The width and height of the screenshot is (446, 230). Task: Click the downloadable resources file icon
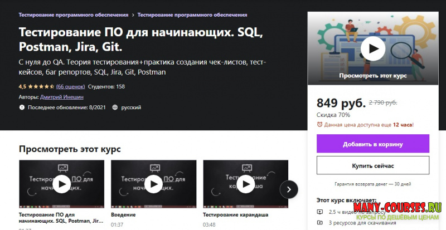click(319, 223)
